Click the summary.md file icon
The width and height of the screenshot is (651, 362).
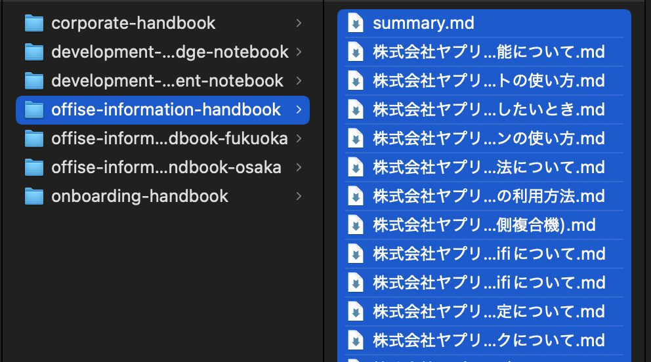click(x=356, y=23)
